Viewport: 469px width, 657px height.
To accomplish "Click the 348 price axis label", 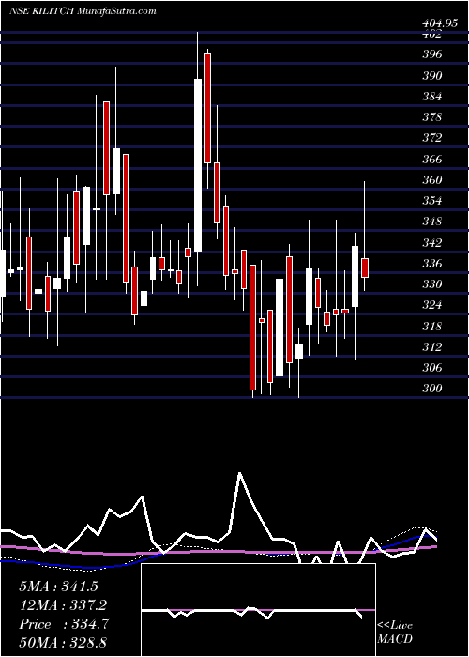I will tap(432, 222).
